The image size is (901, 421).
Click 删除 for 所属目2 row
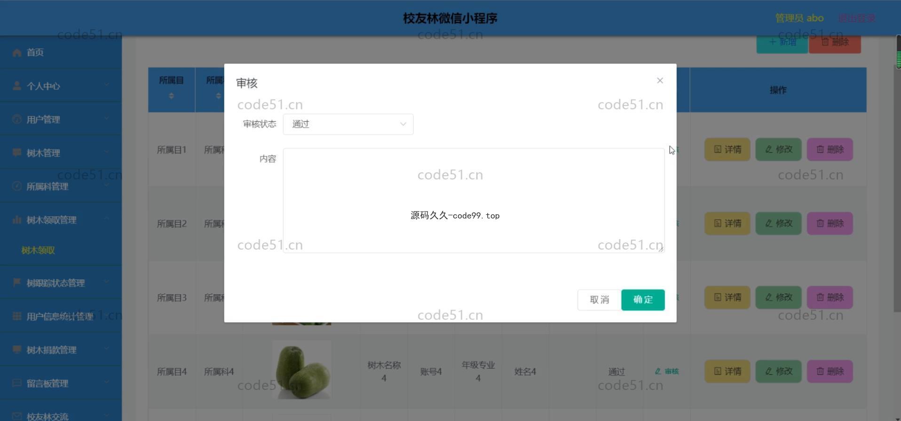(830, 223)
